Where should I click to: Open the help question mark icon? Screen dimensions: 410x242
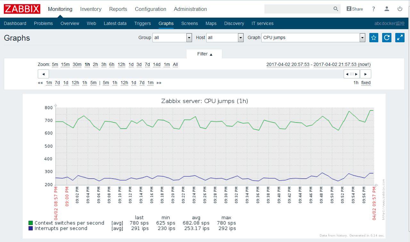pyautogui.click(x=373, y=9)
